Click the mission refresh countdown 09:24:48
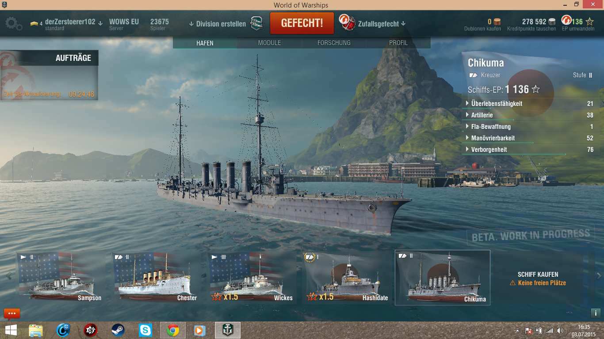 coord(81,94)
